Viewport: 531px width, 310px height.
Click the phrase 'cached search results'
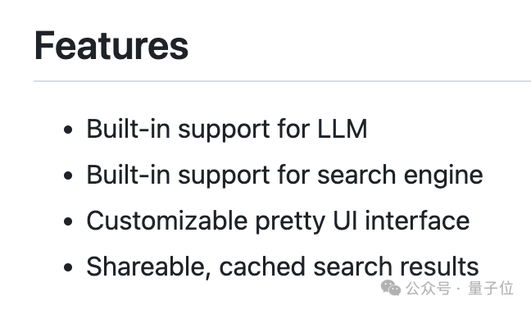click(349, 267)
